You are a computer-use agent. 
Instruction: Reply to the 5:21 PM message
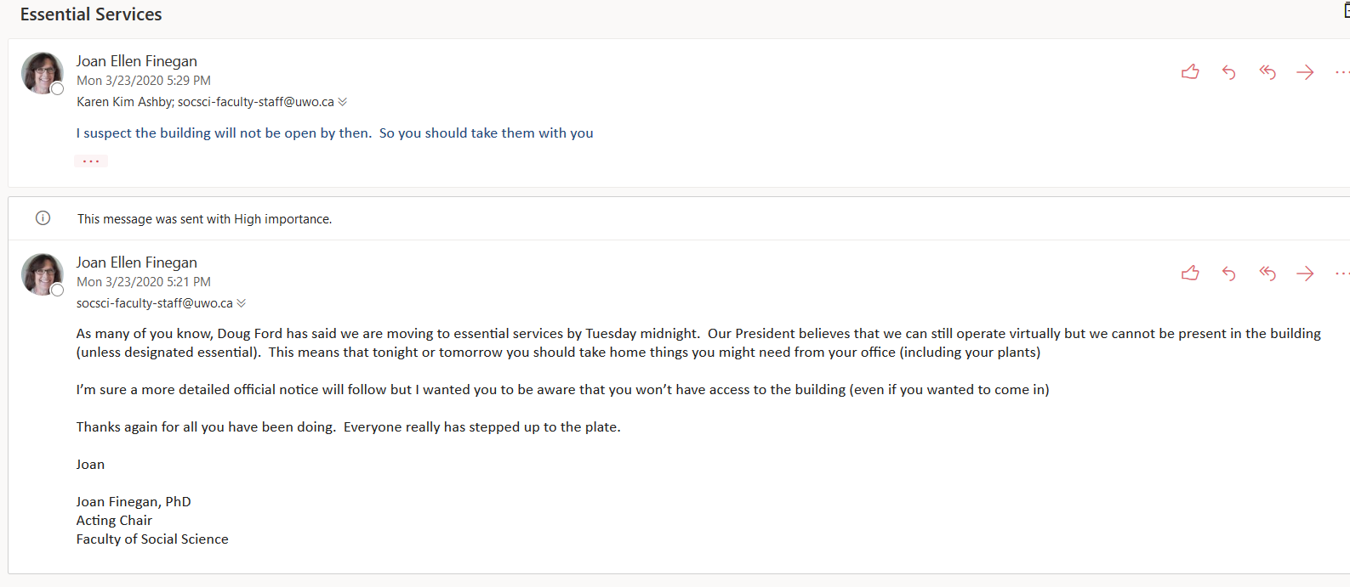click(x=1228, y=274)
